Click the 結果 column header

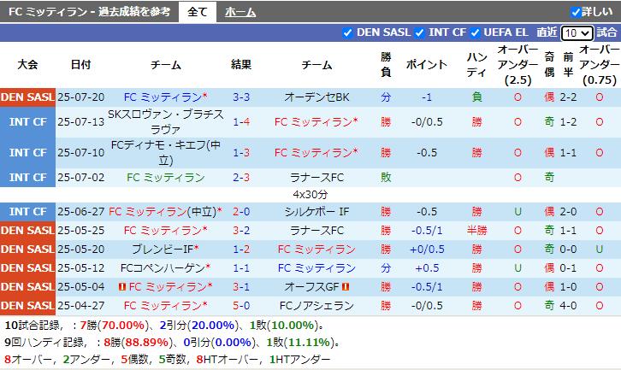(241, 64)
